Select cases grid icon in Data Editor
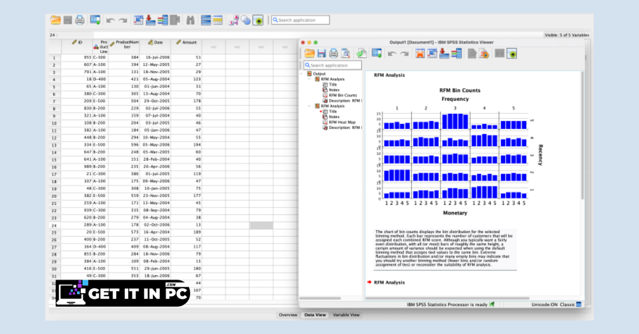Viewport: 639px width, 334px height. [x=218, y=20]
